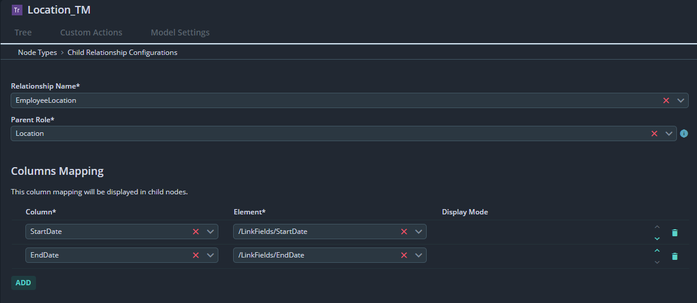Click the Column* header label
This screenshot has height=303, width=697.
tap(41, 212)
